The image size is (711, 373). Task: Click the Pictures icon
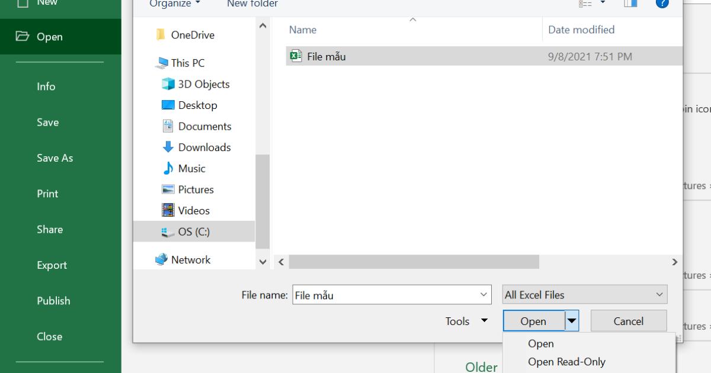168,189
